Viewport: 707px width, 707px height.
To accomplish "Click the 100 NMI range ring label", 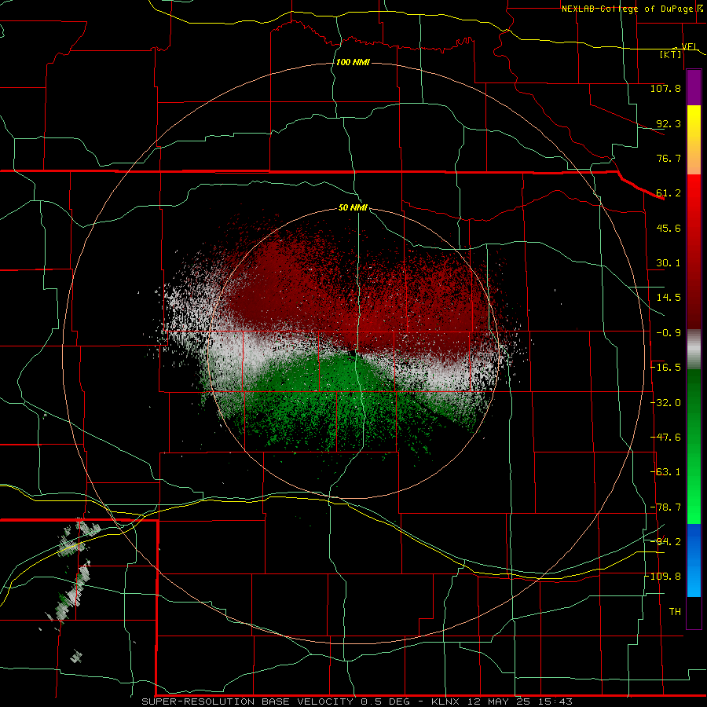I will pyautogui.click(x=353, y=62).
